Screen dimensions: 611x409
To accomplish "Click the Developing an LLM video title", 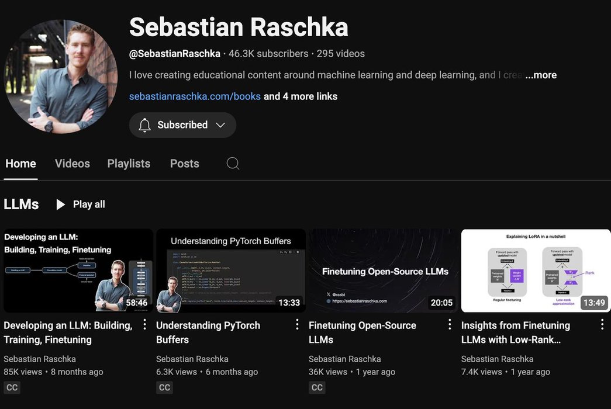I will (x=68, y=332).
